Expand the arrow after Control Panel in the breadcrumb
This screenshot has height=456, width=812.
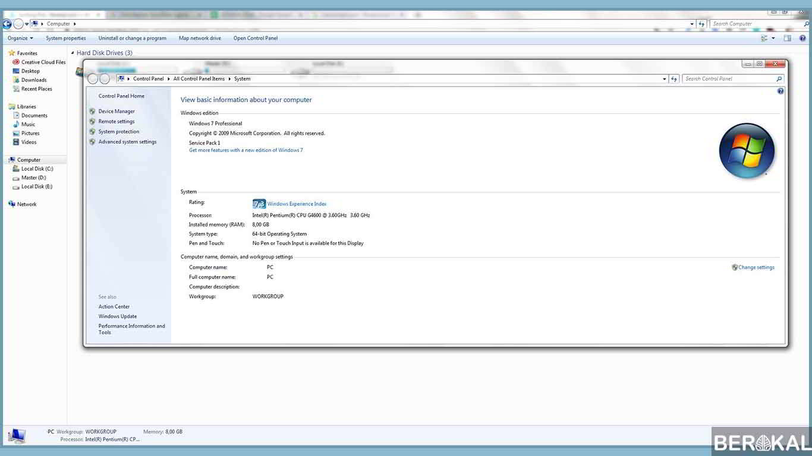[169, 78]
